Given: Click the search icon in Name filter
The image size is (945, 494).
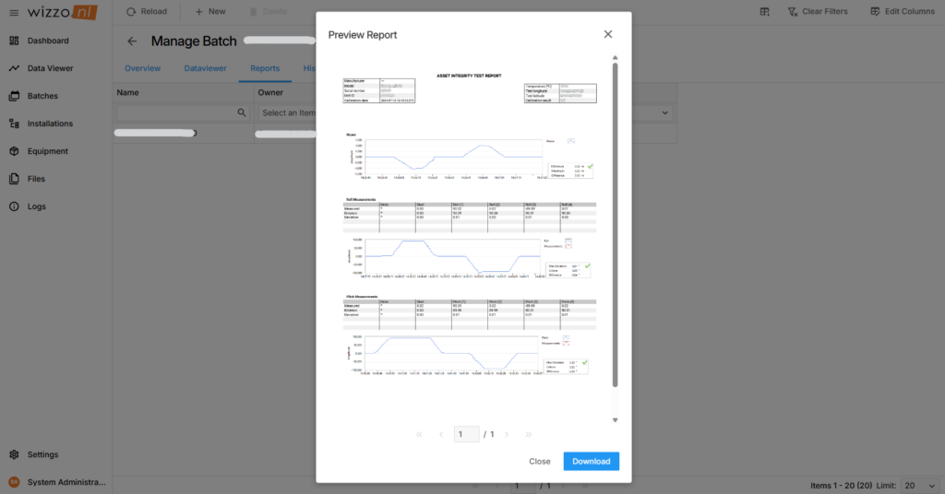Looking at the screenshot, I should (x=243, y=112).
